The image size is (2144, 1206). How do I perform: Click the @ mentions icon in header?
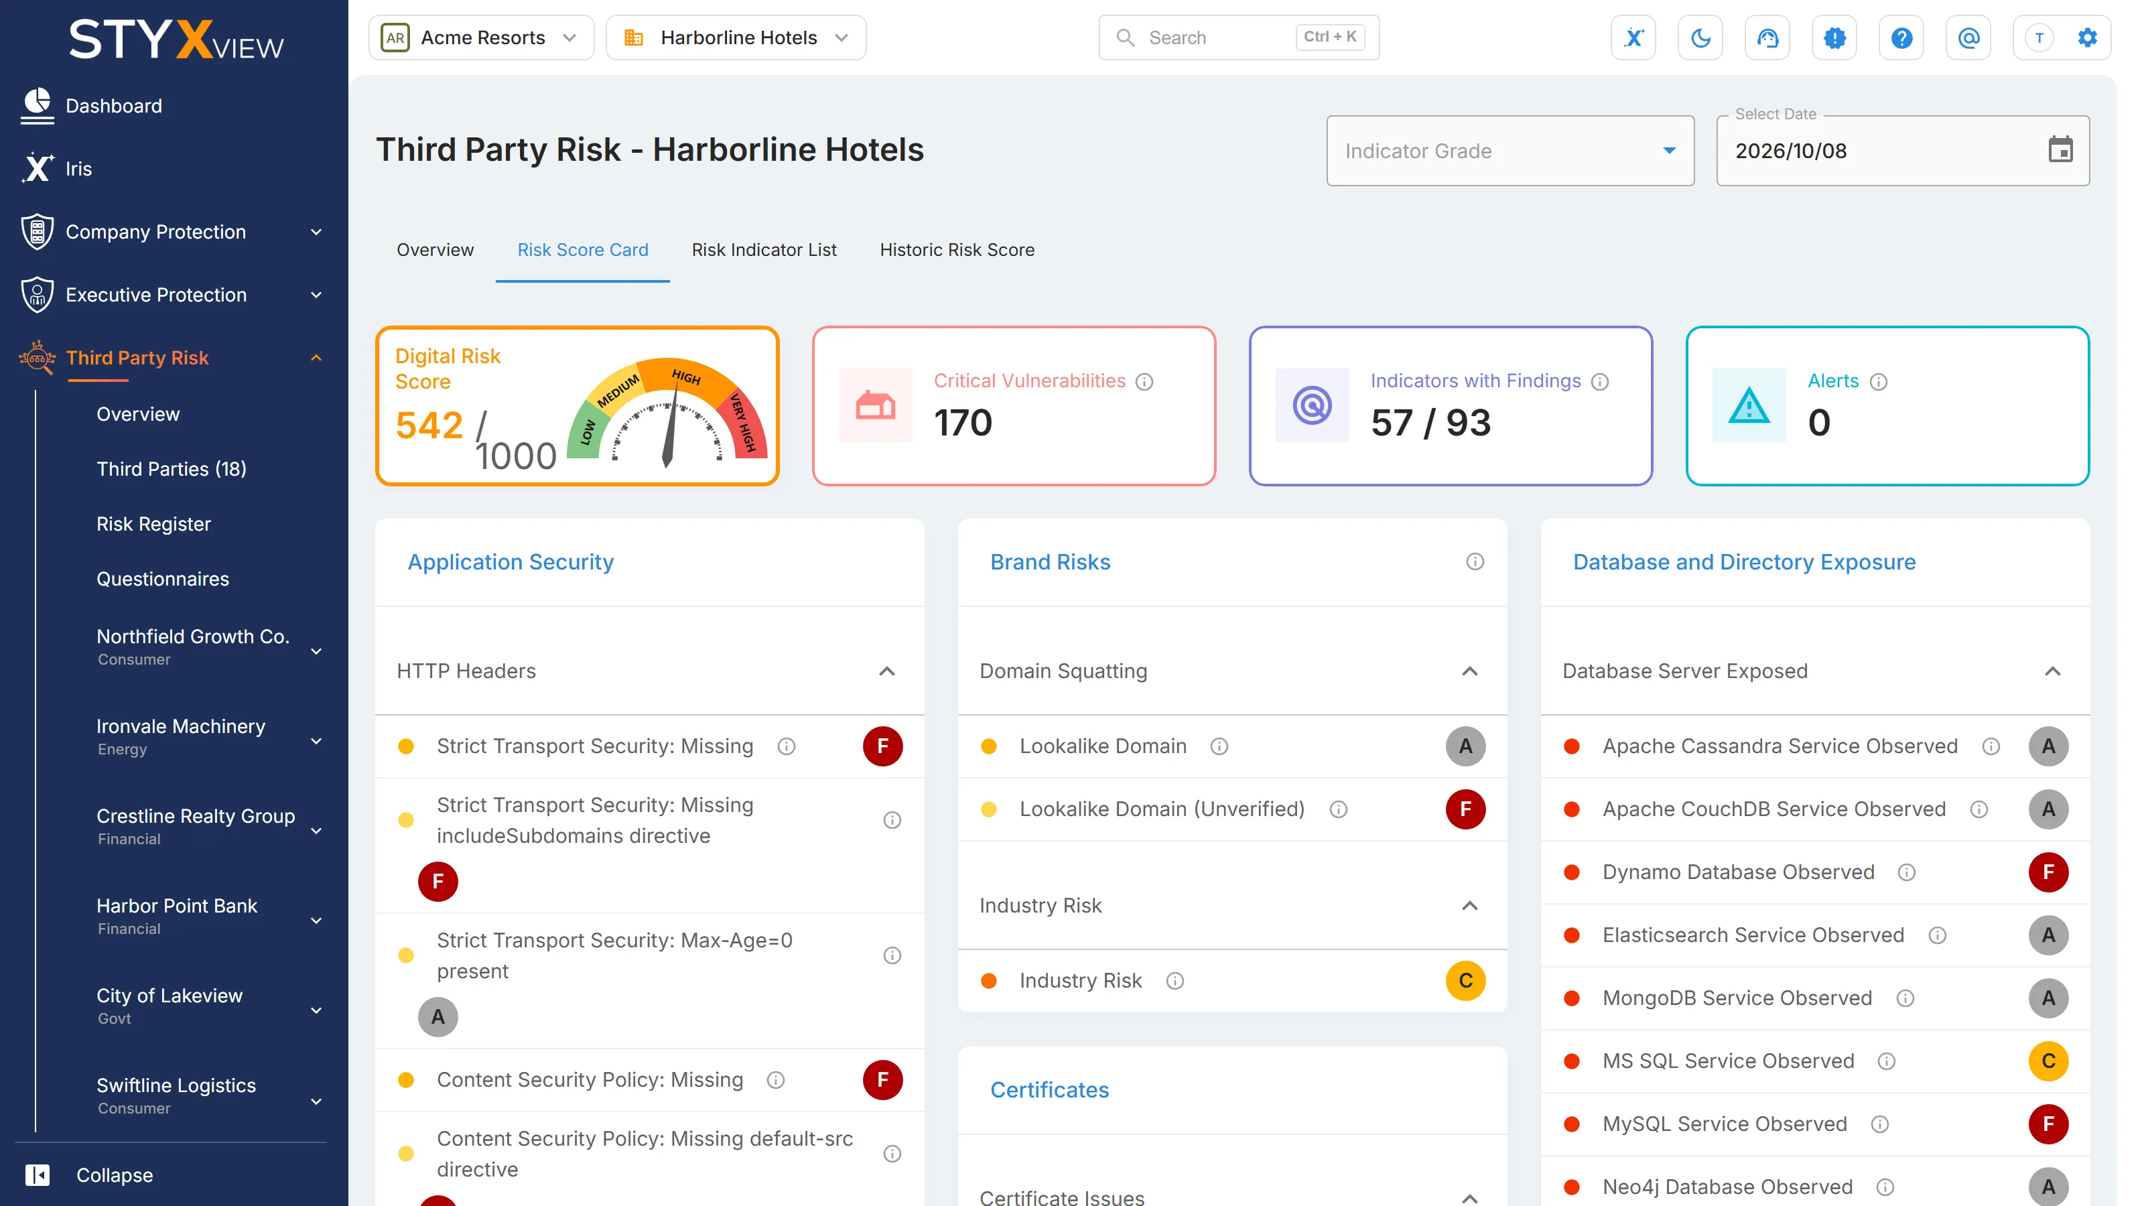pos(1968,38)
